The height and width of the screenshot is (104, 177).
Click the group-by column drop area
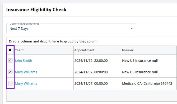[92, 41]
